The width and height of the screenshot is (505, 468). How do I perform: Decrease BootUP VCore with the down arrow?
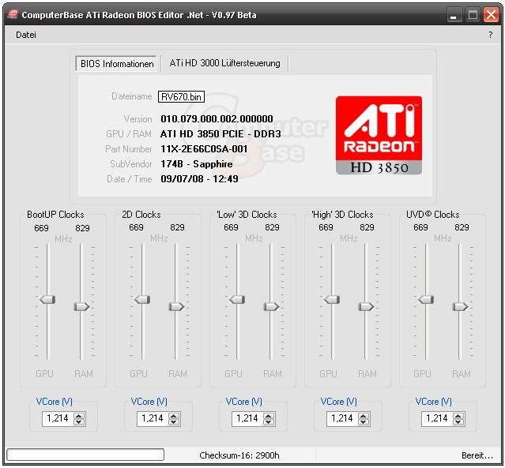[79, 422]
